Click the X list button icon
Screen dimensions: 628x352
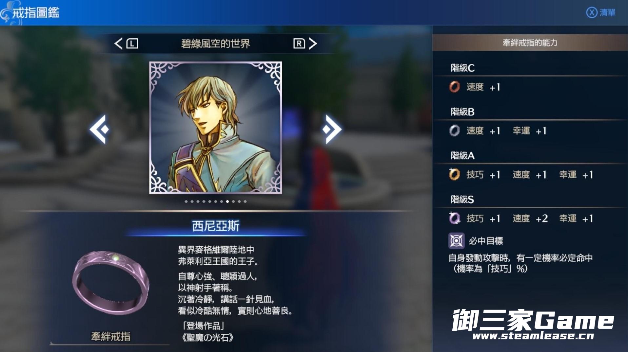592,12
